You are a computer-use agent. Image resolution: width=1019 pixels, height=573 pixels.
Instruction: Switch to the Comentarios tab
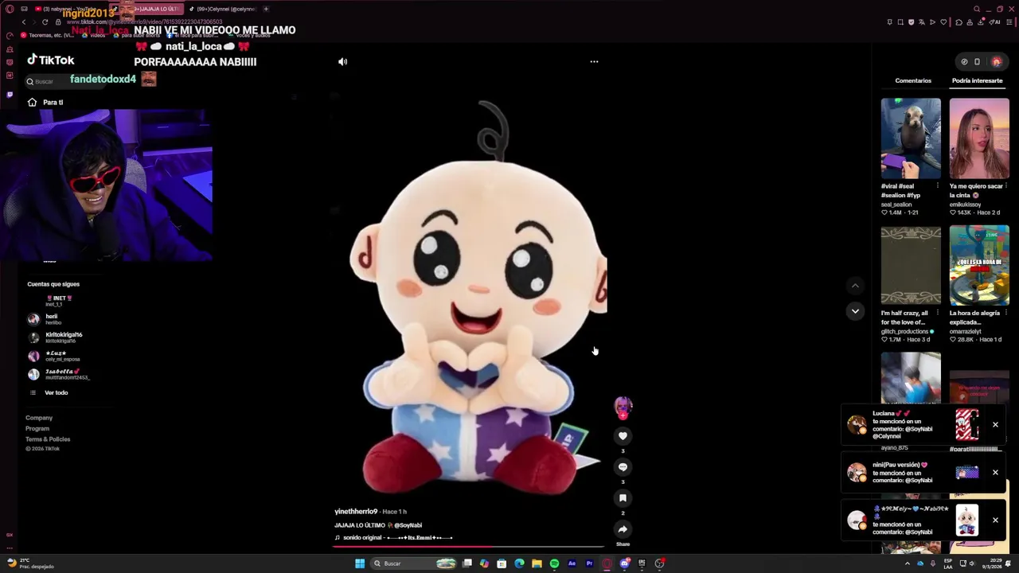tap(913, 80)
